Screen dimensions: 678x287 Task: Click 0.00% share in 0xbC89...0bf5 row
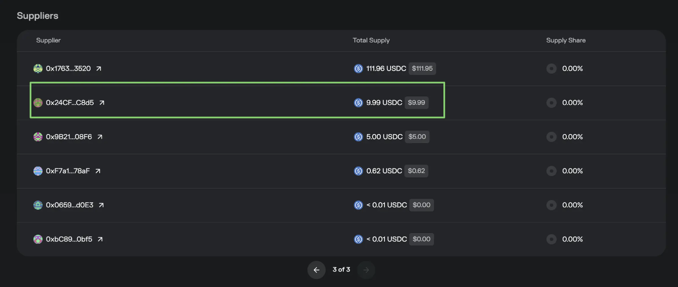coord(573,239)
